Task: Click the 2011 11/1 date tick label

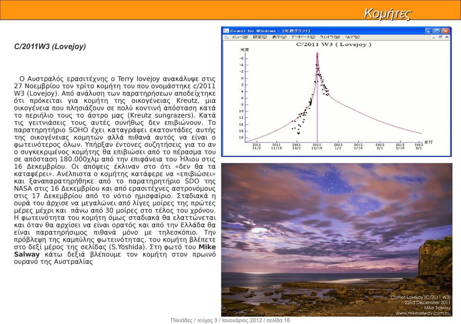Action: 256,146
